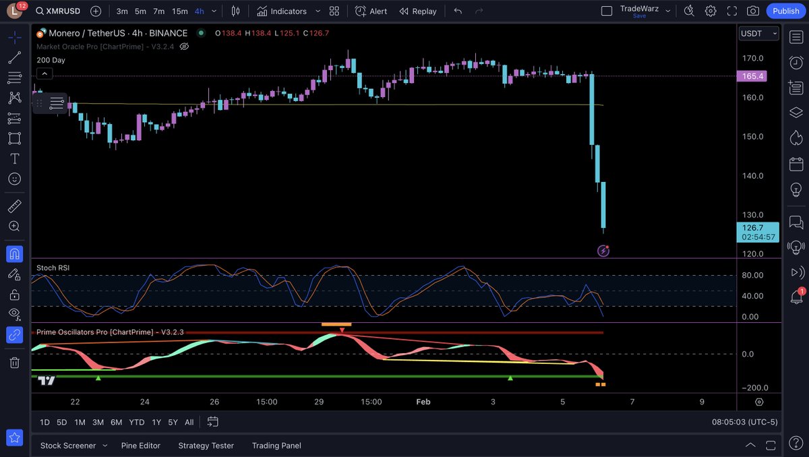This screenshot has height=457, width=809.
Task: Open indicator templates grid icon
Action: 334,11
